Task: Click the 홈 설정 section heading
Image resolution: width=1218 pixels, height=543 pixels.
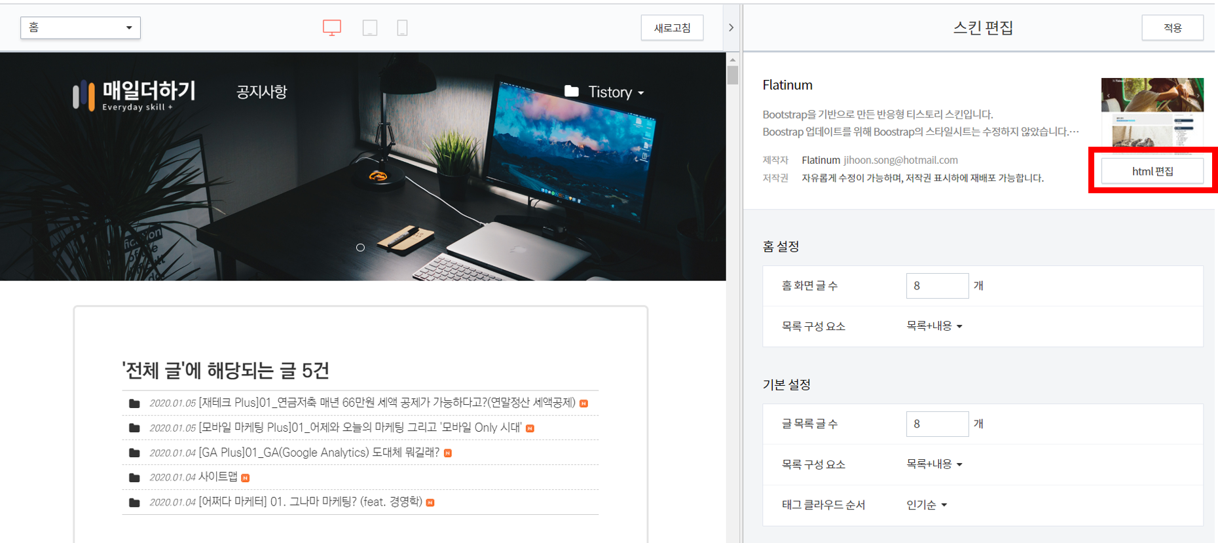Action: pyautogui.click(x=781, y=246)
